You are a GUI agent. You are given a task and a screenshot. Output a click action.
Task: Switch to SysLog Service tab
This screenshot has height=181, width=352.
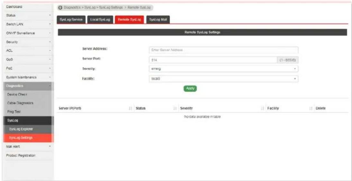(71, 20)
